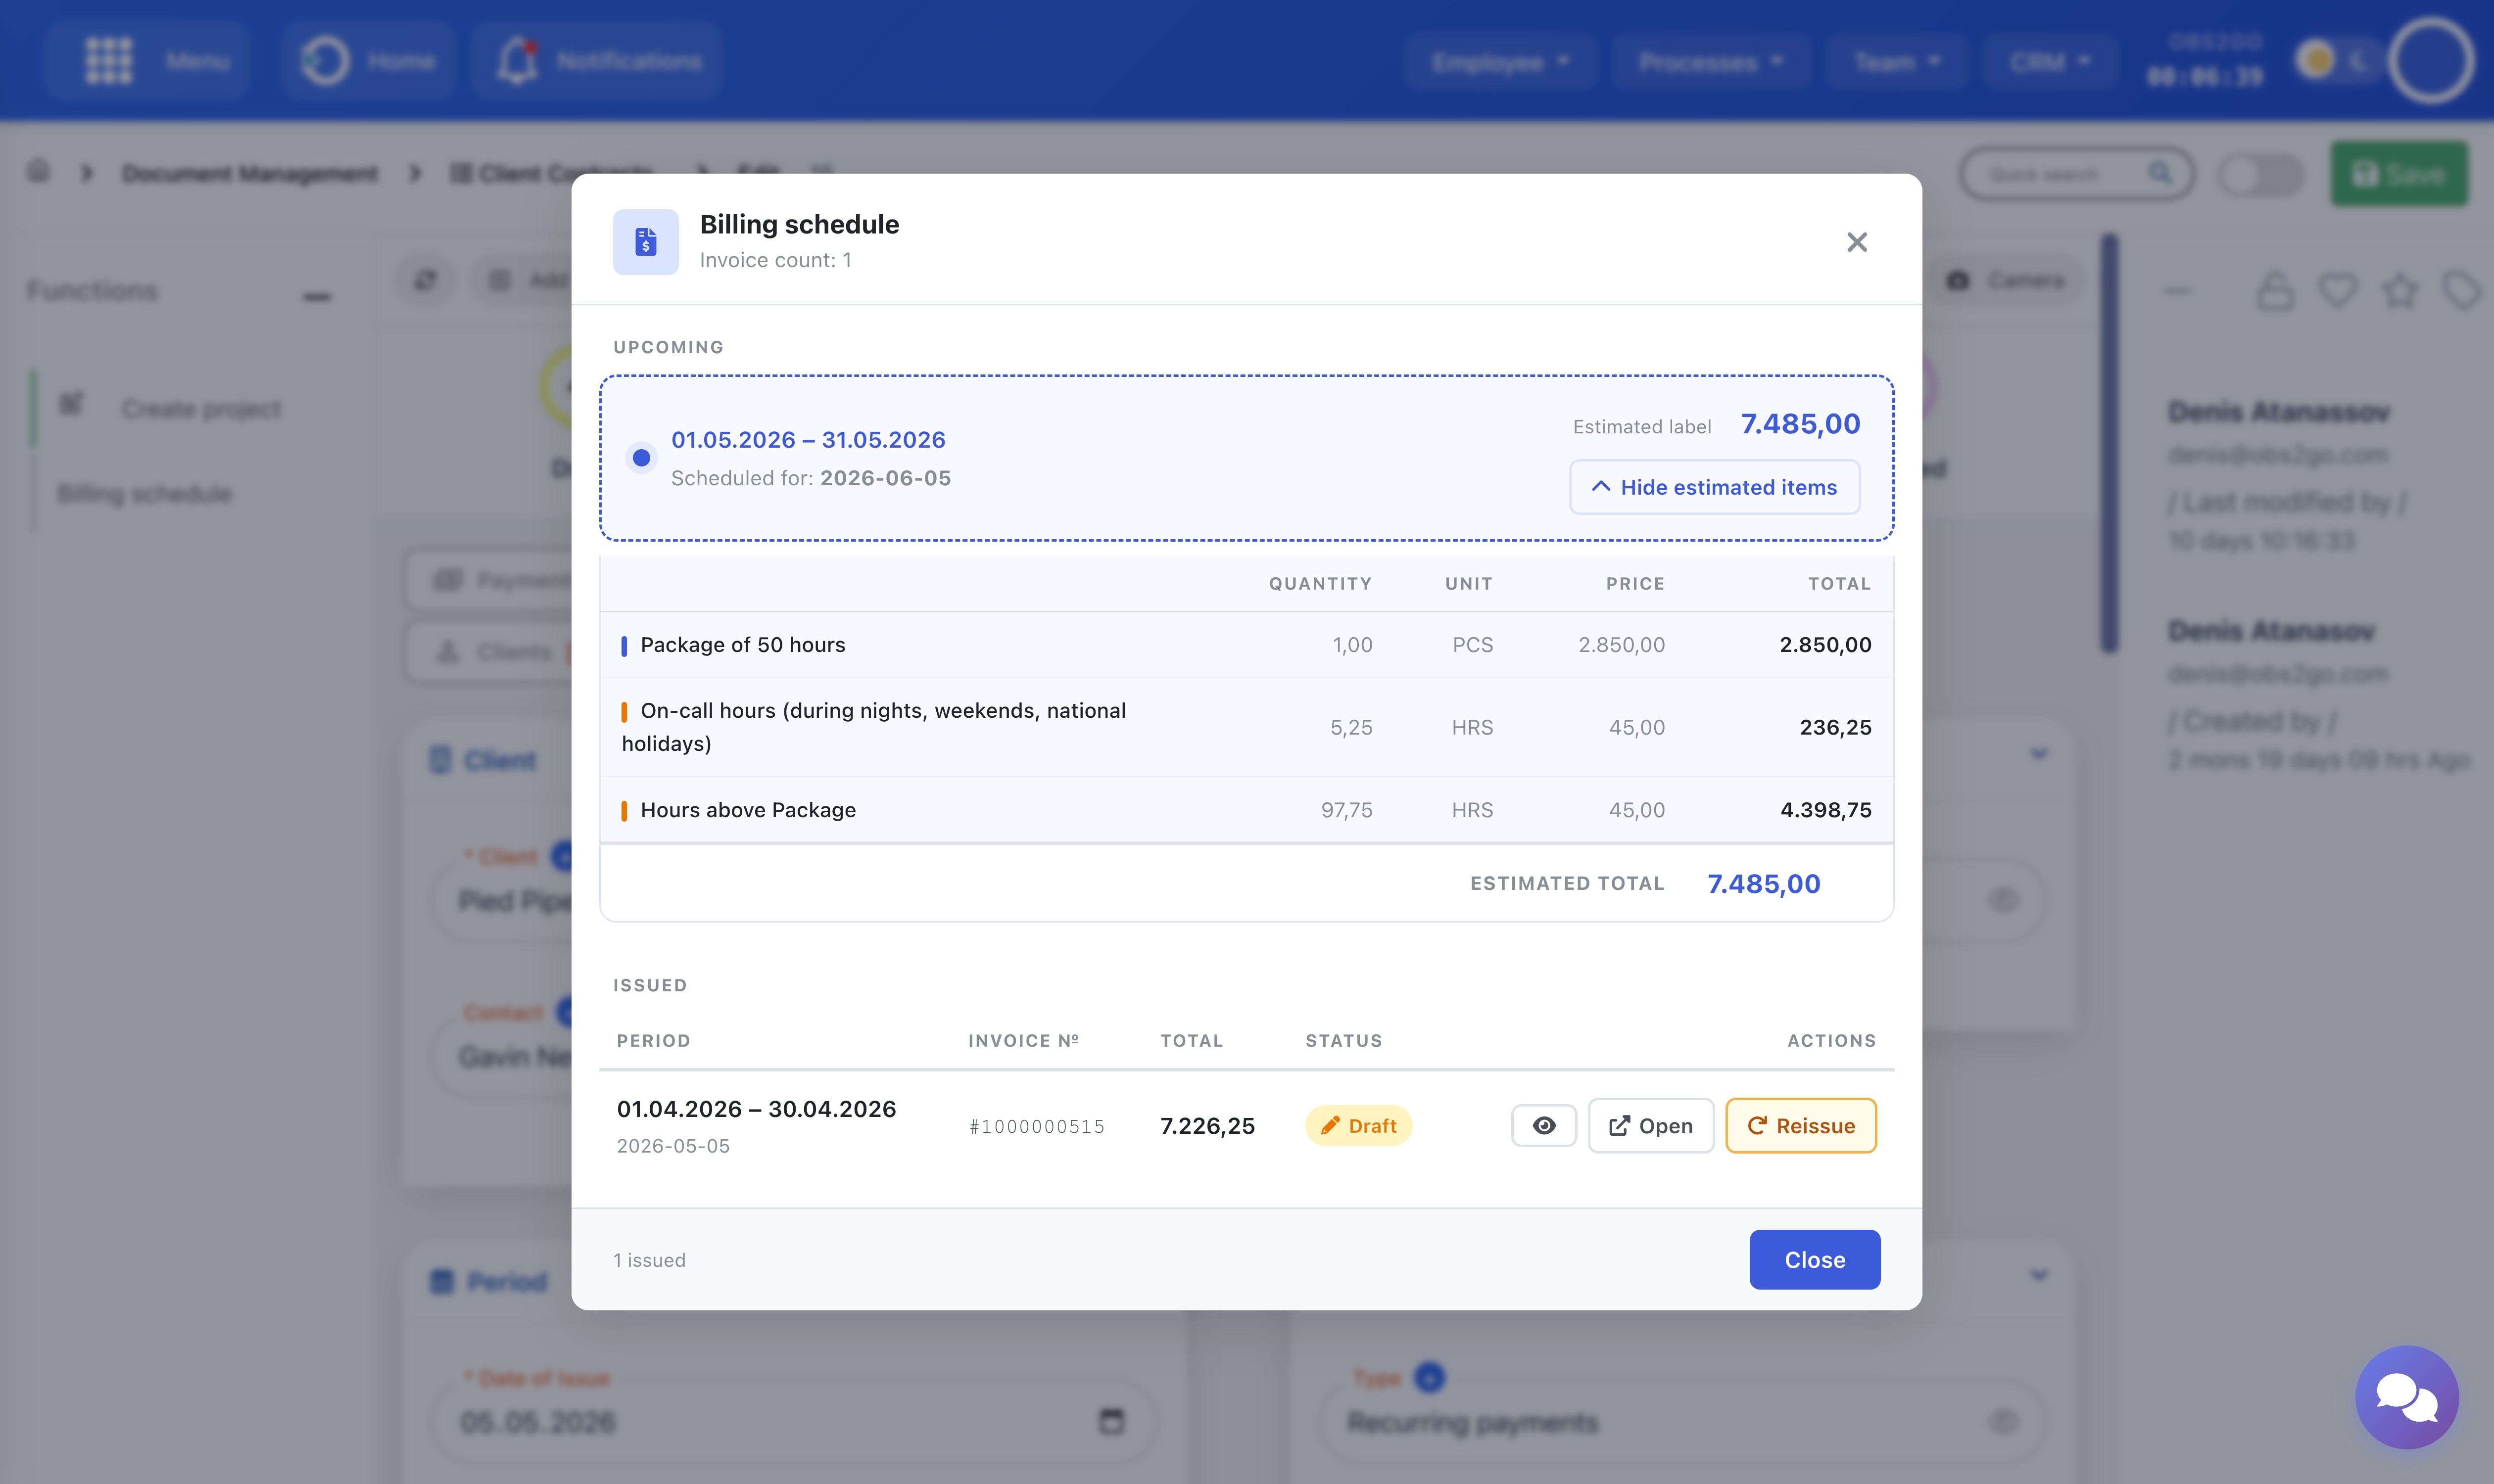Preview the draft invoice with eye icon
The image size is (2494, 1484).
click(x=1543, y=1126)
